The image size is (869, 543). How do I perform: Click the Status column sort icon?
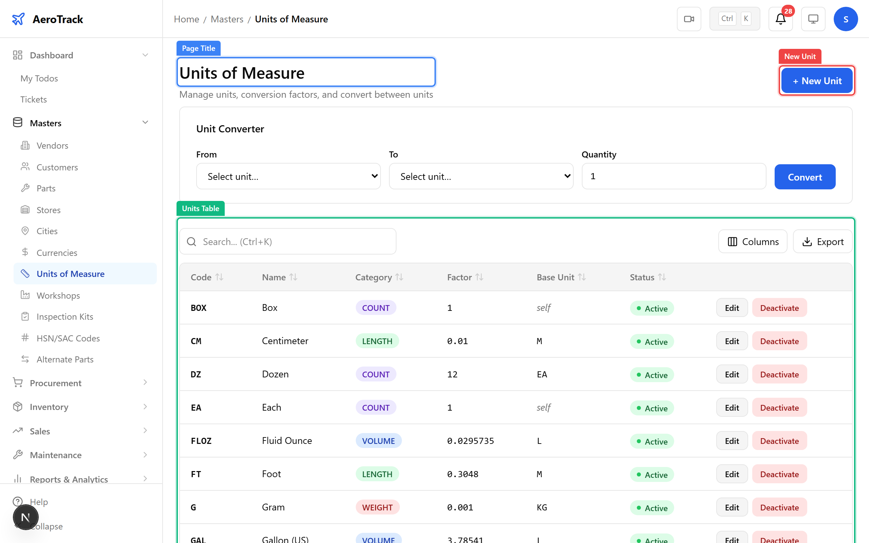tap(662, 277)
